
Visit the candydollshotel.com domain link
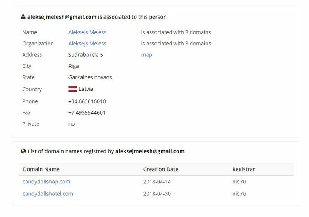point(48,194)
